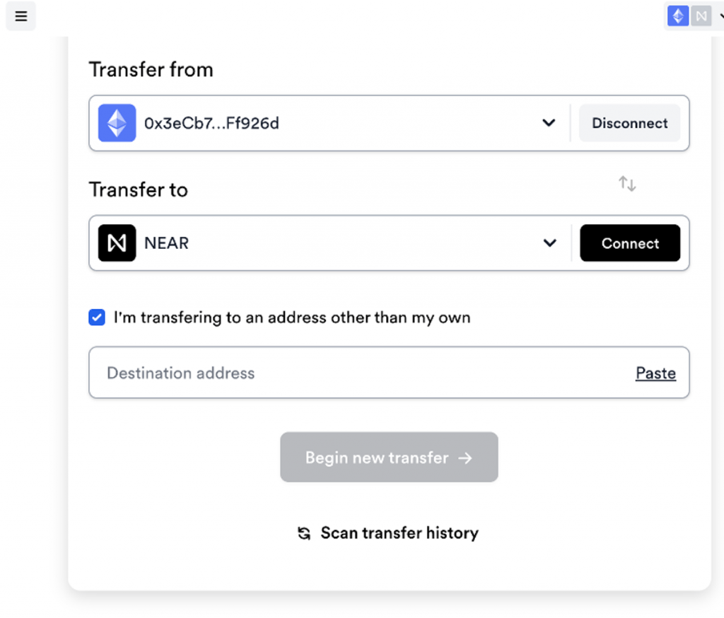Click the scan refresh icon
This screenshot has height=618, width=724.
tap(304, 533)
